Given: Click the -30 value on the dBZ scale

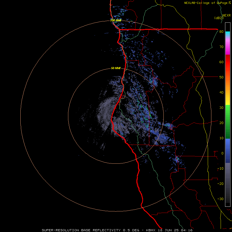Looking at the screenshot, I should (220, 199).
